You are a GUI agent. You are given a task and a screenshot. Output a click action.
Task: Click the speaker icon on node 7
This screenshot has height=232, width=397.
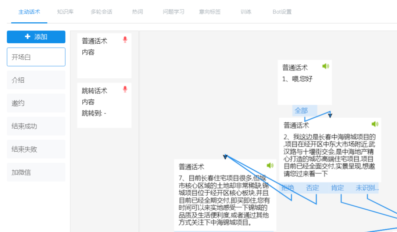[x=270, y=165]
